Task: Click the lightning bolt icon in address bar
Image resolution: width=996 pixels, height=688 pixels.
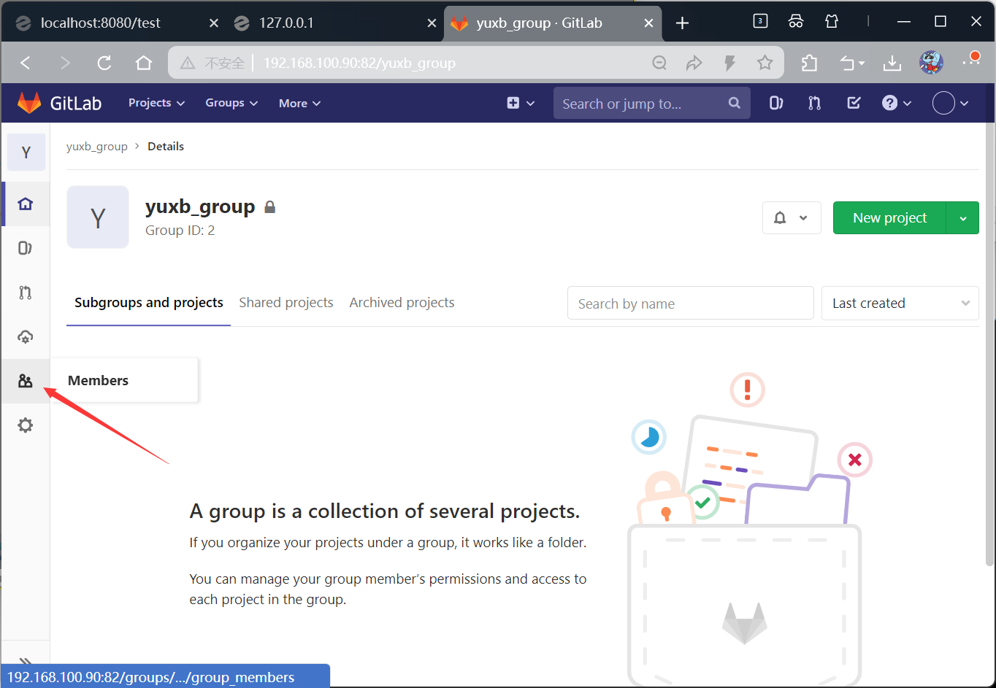Action: pos(729,63)
